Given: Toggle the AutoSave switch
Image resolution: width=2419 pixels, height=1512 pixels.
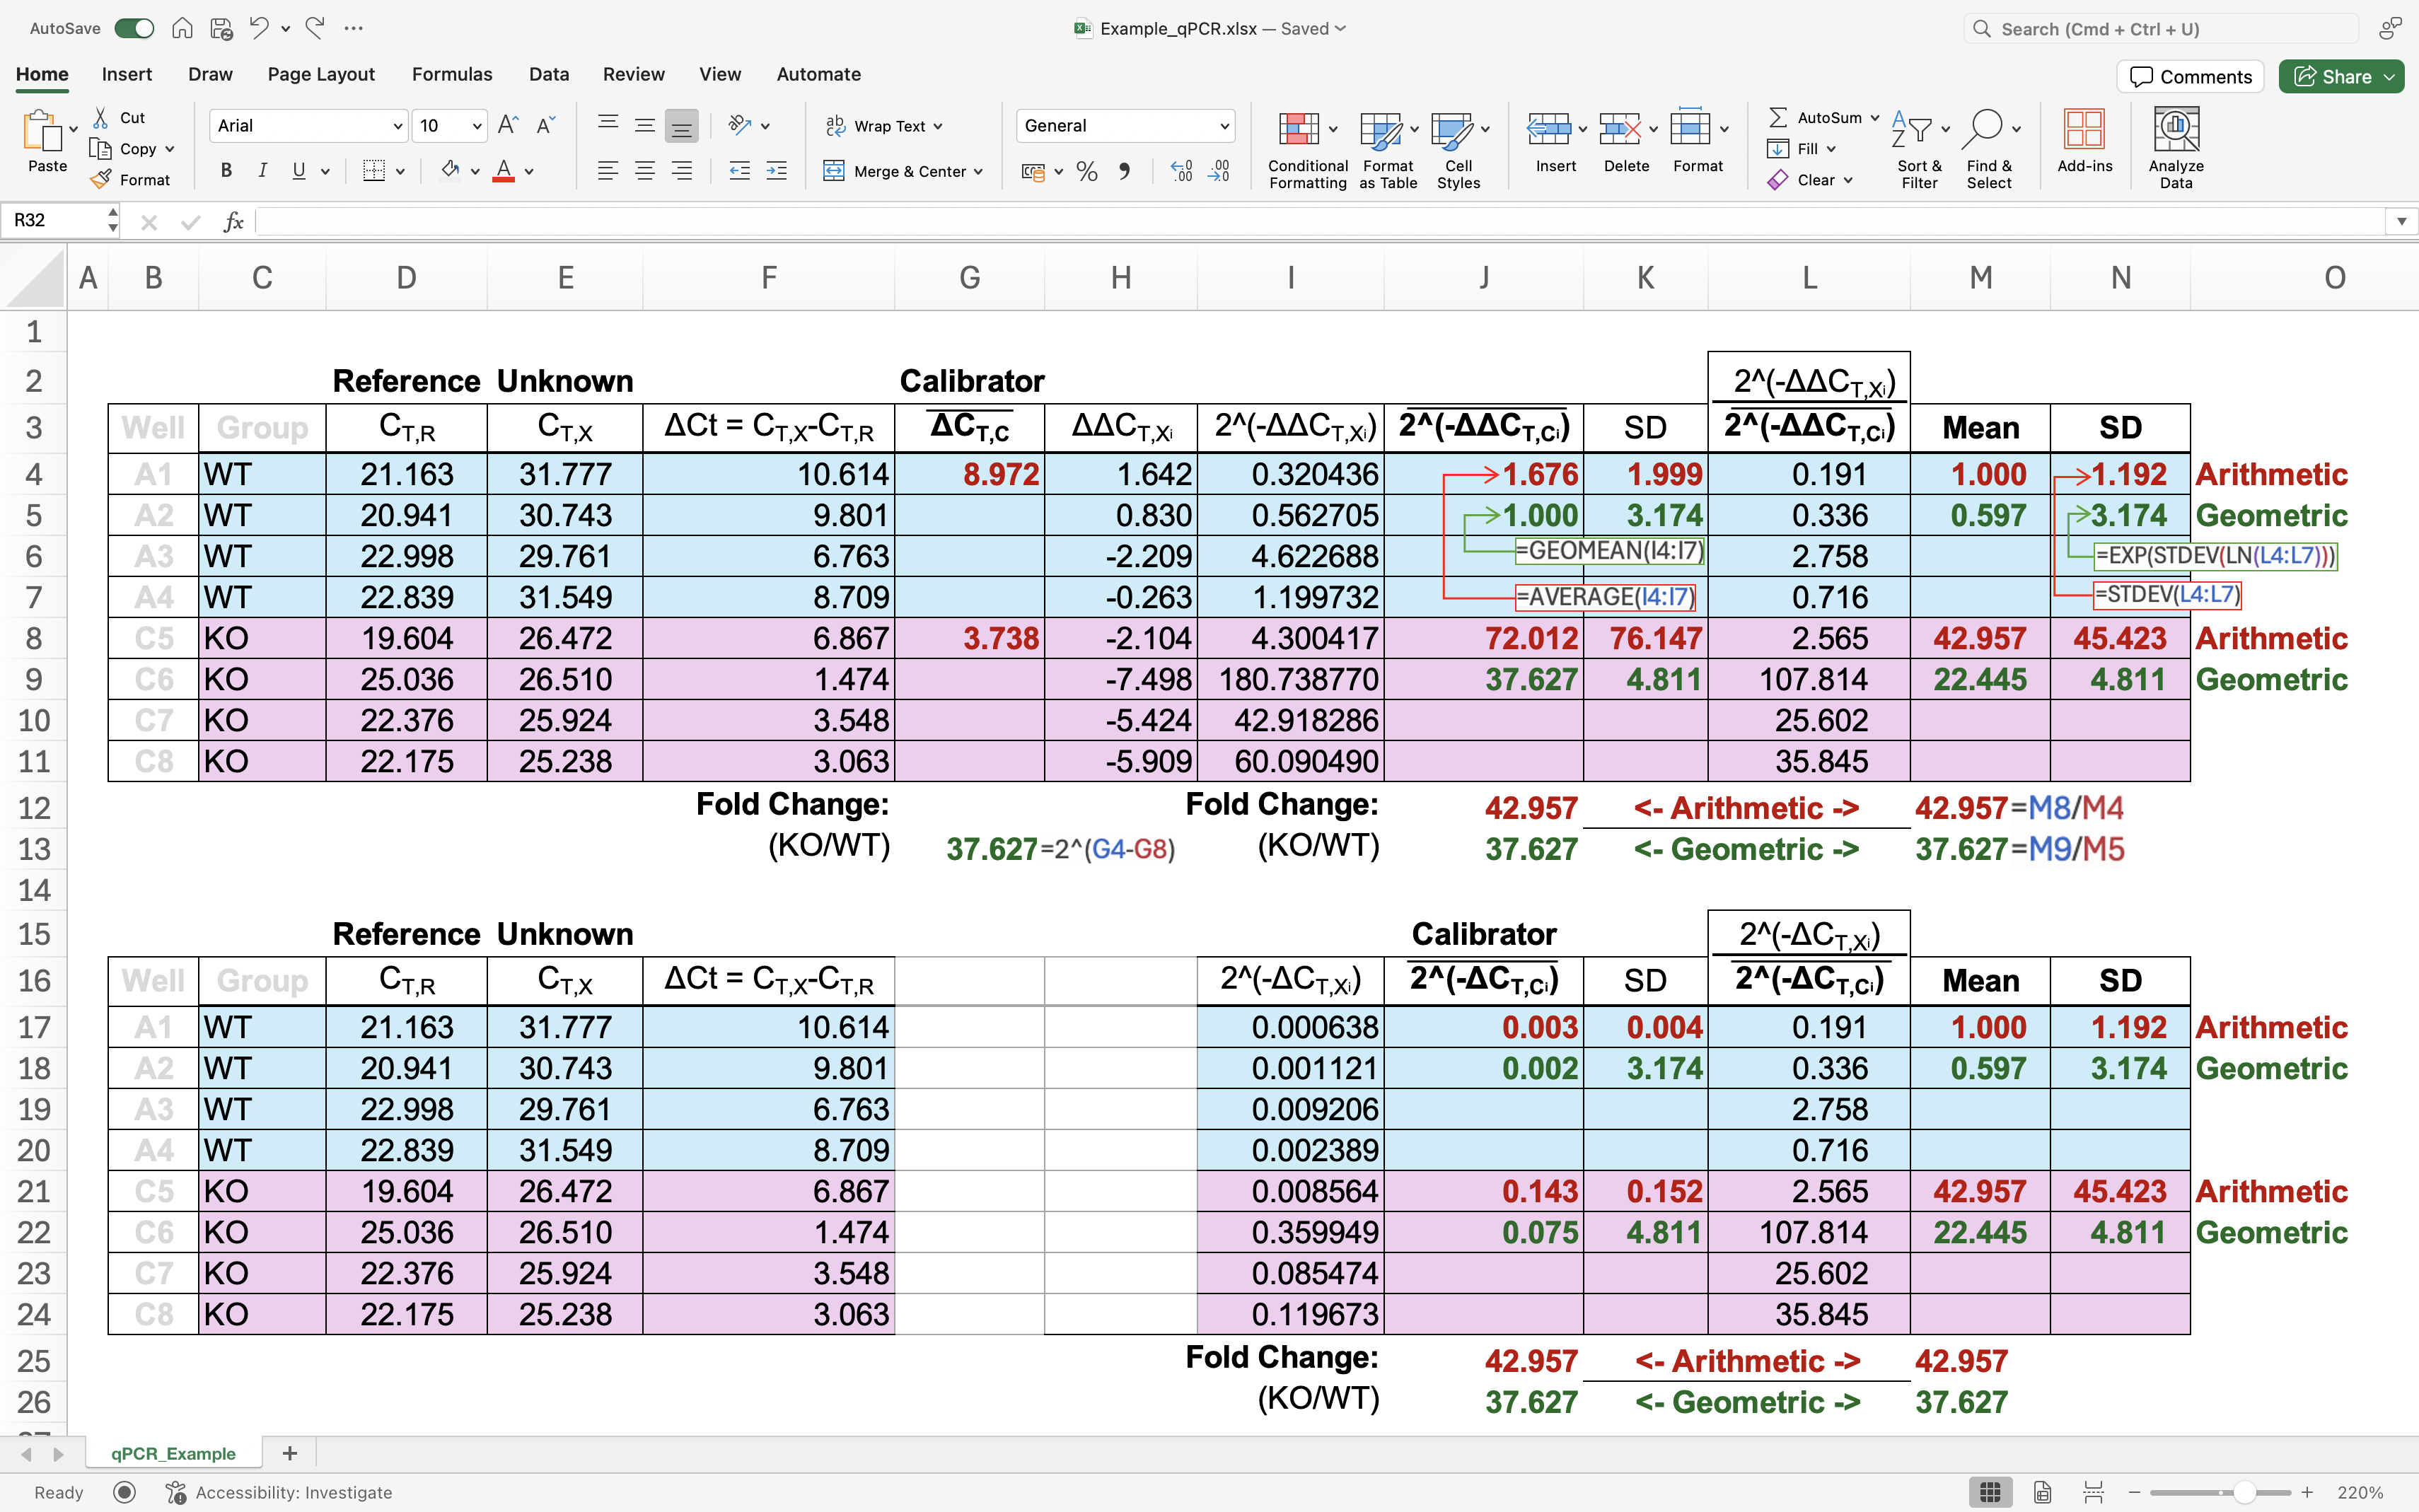Looking at the screenshot, I should (x=134, y=28).
